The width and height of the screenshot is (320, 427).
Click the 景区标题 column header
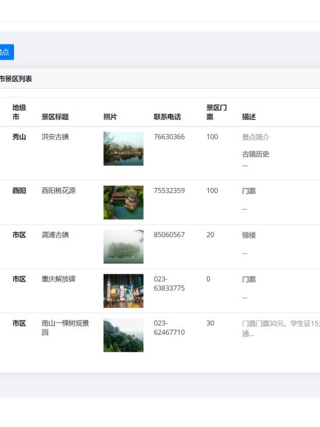pos(55,117)
